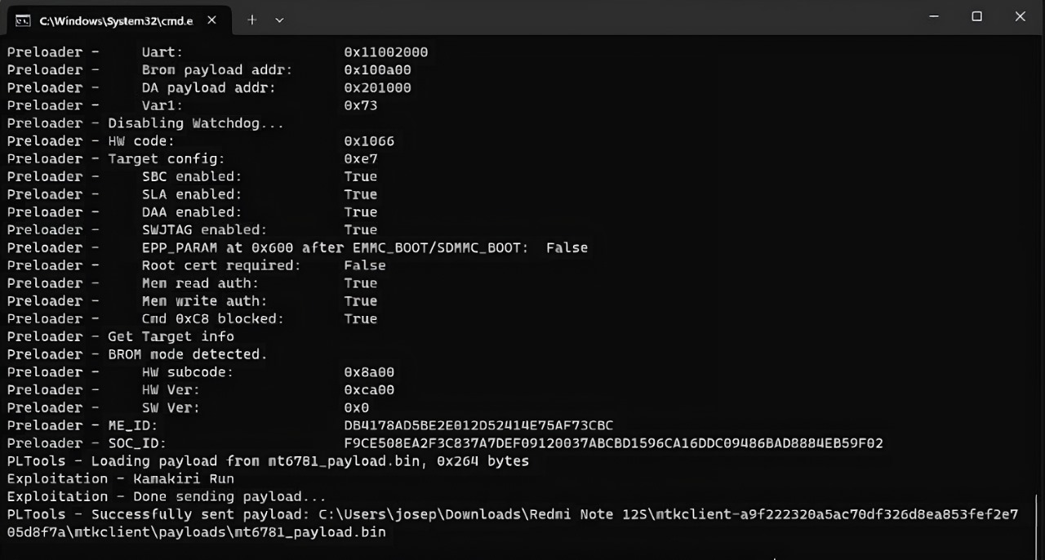Click the 'BROM mode detected' line
This screenshot has width=1045, height=560.
tap(136, 354)
